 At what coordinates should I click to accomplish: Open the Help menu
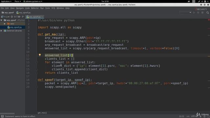coord(68,8)
